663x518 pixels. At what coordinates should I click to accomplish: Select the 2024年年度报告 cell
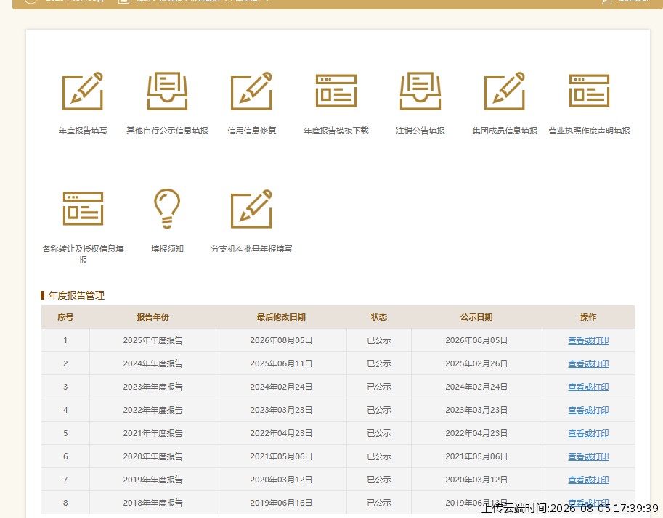click(x=152, y=363)
